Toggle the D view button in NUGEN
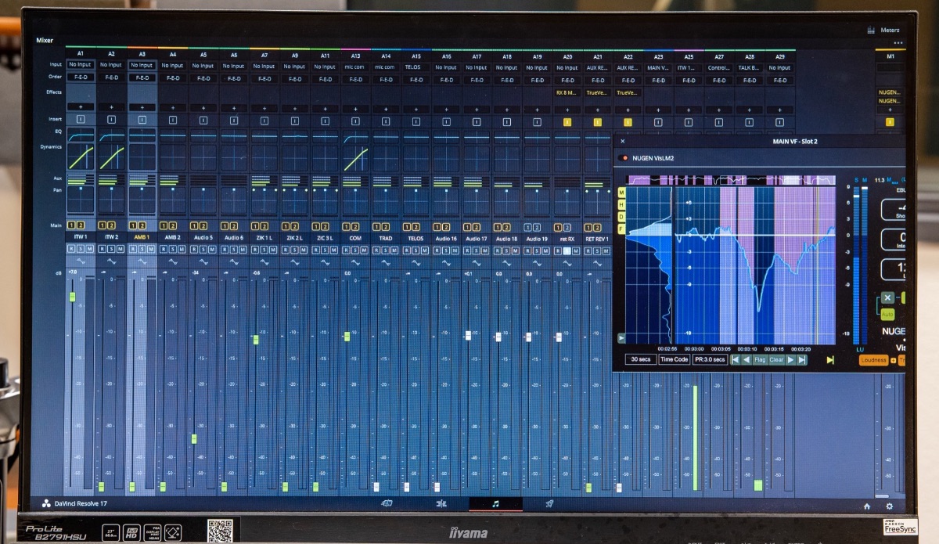 click(621, 216)
